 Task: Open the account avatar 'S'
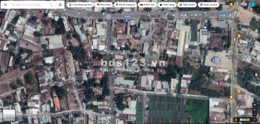(x=253, y=4)
